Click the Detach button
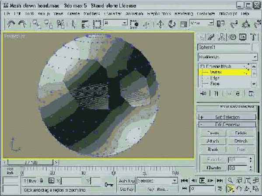This screenshot has width=262, height=196. 241,141
